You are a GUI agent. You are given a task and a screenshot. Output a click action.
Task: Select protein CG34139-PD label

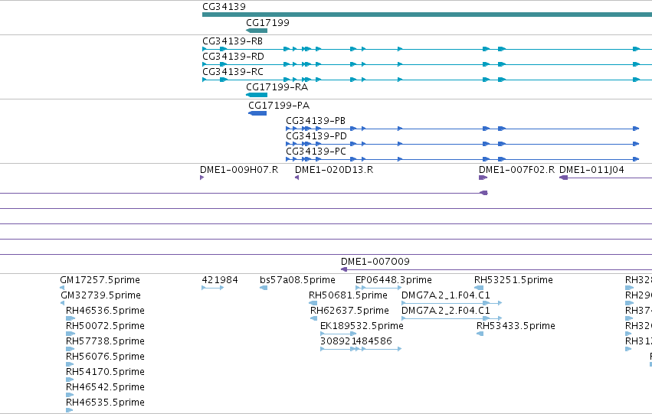[x=316, y=136]
